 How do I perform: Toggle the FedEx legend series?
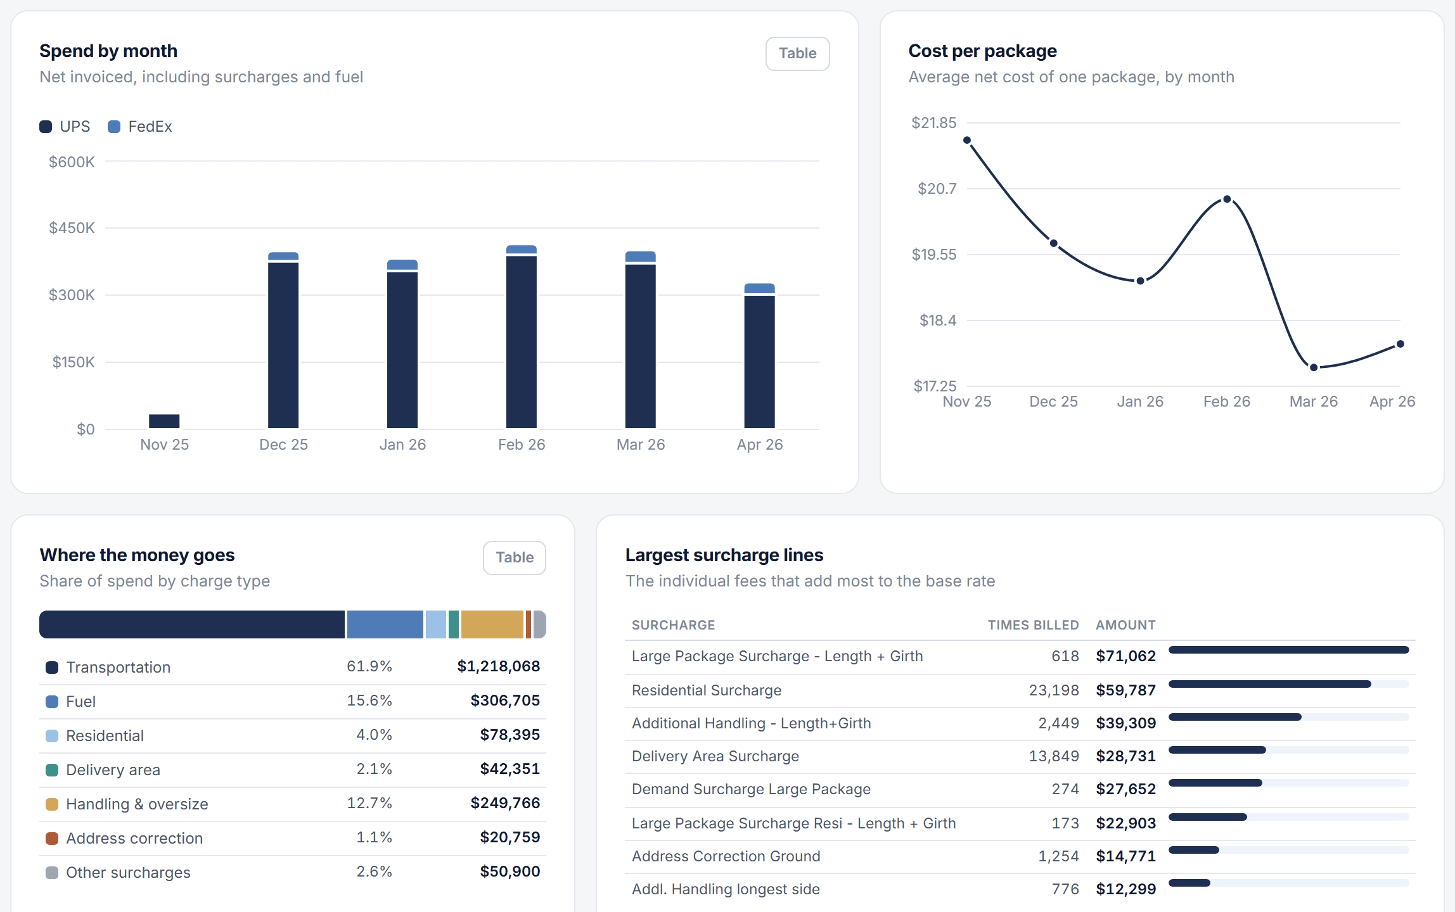click(x=140, y=127)
